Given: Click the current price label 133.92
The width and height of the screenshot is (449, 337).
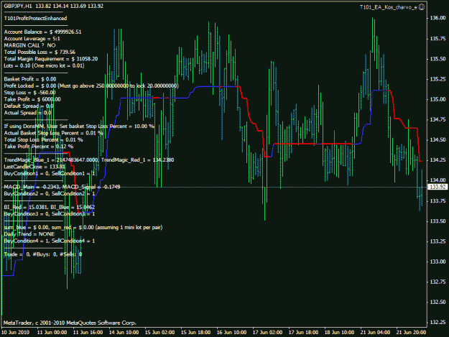Looking at the screenshot, I should pyautogui.click(x=438, y=187).
